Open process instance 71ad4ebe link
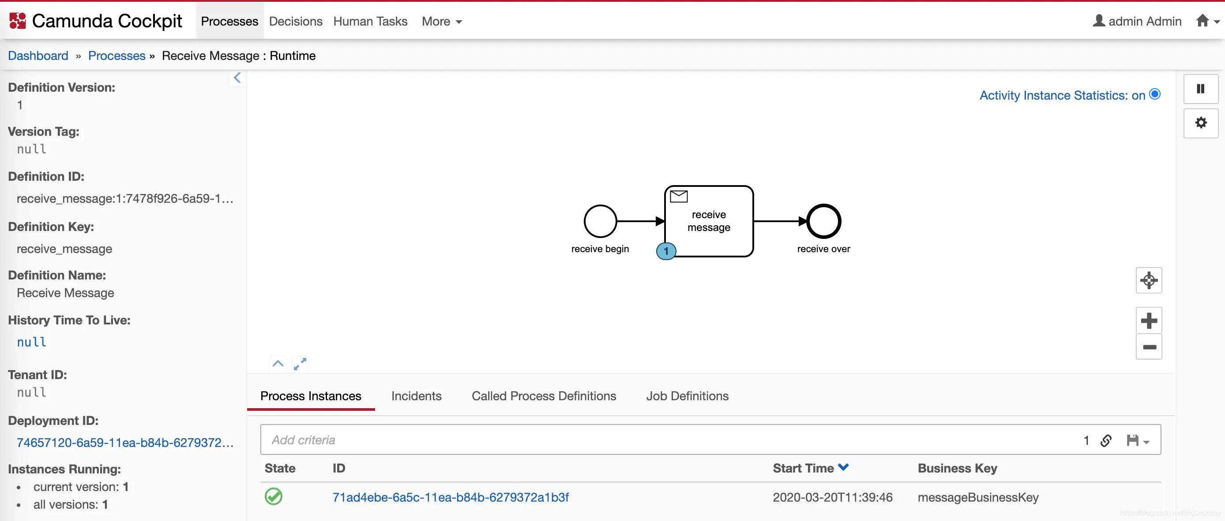 tap(450, 497)
